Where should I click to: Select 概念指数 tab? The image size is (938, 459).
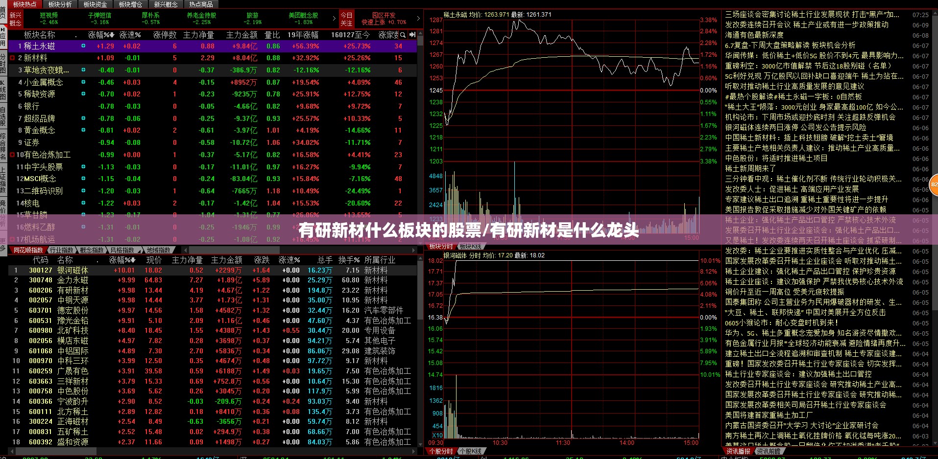92,250
